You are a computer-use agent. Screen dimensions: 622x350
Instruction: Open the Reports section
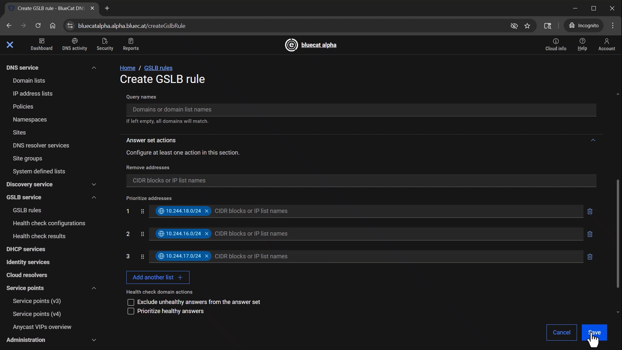click(x=131, y=45)
